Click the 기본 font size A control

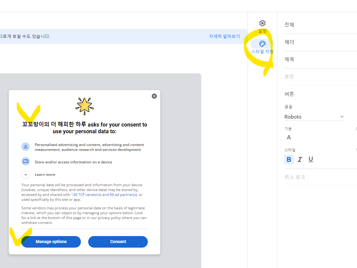pos(289,137)
